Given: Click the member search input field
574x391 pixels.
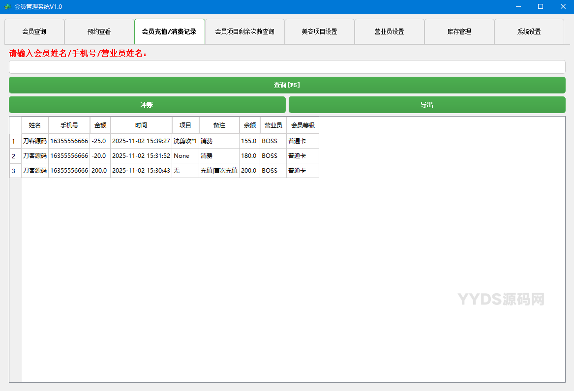Looking at the screenshot, I should pos(287,66).
